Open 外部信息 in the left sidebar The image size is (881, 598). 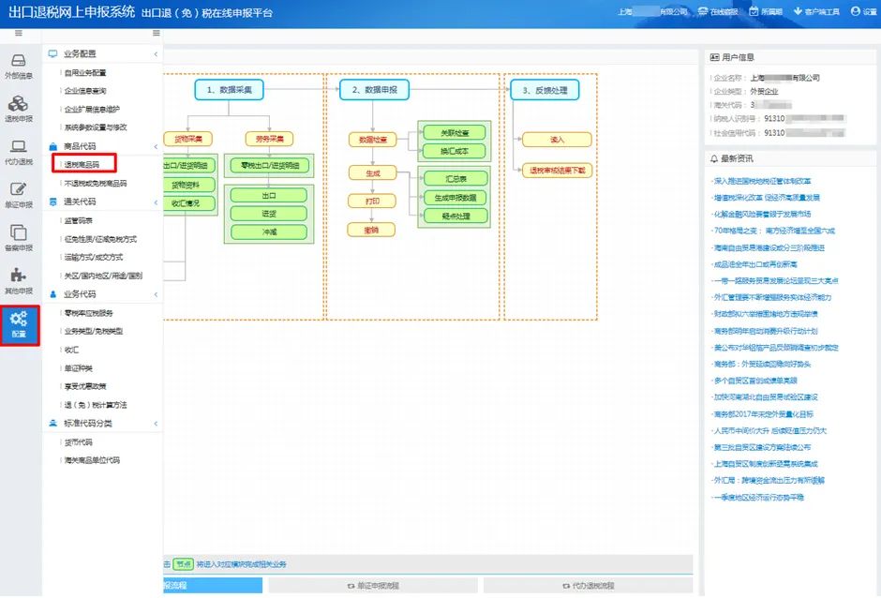19,67
